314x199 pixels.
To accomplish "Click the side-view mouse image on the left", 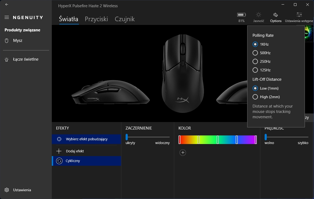I will pos(110,92).
